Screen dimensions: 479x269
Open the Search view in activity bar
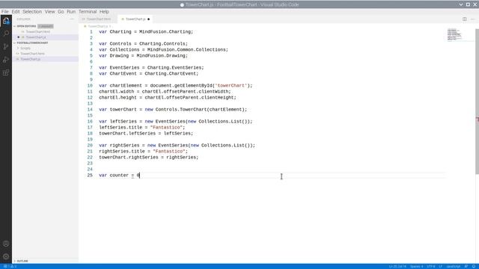pos(6,33)
